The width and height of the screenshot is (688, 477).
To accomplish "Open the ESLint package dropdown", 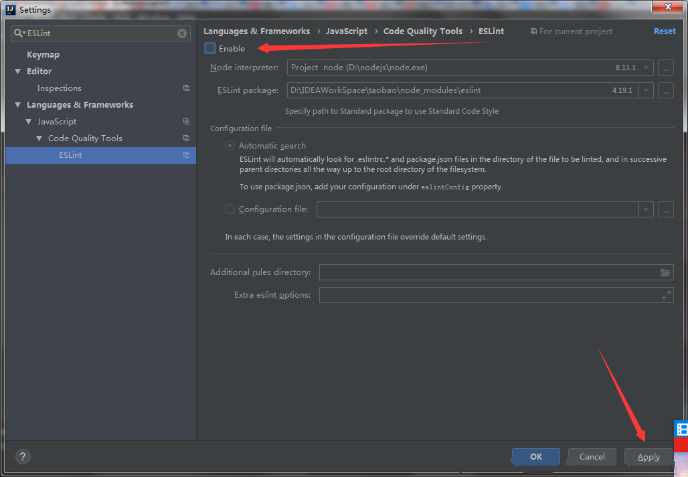I will [646, 91].
